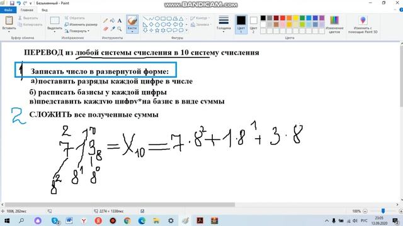Click the Undo arrow in title bar
Viewport: 403px width, 226px height.
coord(18,3)
